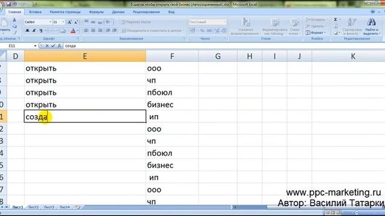This screenshot has height=216, width=385.
Task: Apply percent number style
Action: coord(202,31)
